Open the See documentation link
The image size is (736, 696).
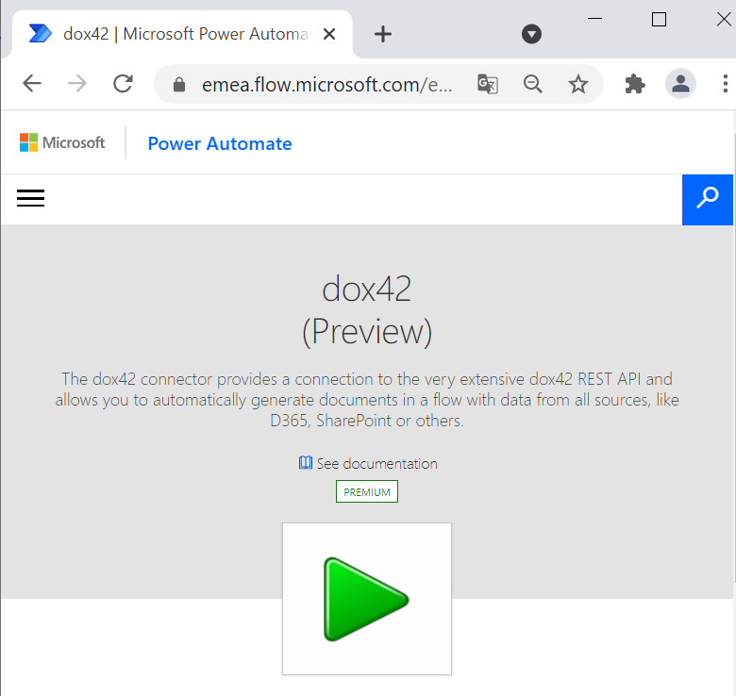click(x=376, y=463)
